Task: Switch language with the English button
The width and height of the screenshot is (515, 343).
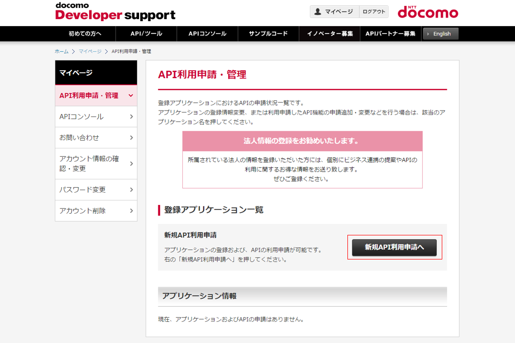Action: pyautogui.click(x=440, y=34)
